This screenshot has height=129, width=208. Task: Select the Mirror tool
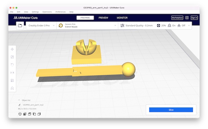click(12, 73)
